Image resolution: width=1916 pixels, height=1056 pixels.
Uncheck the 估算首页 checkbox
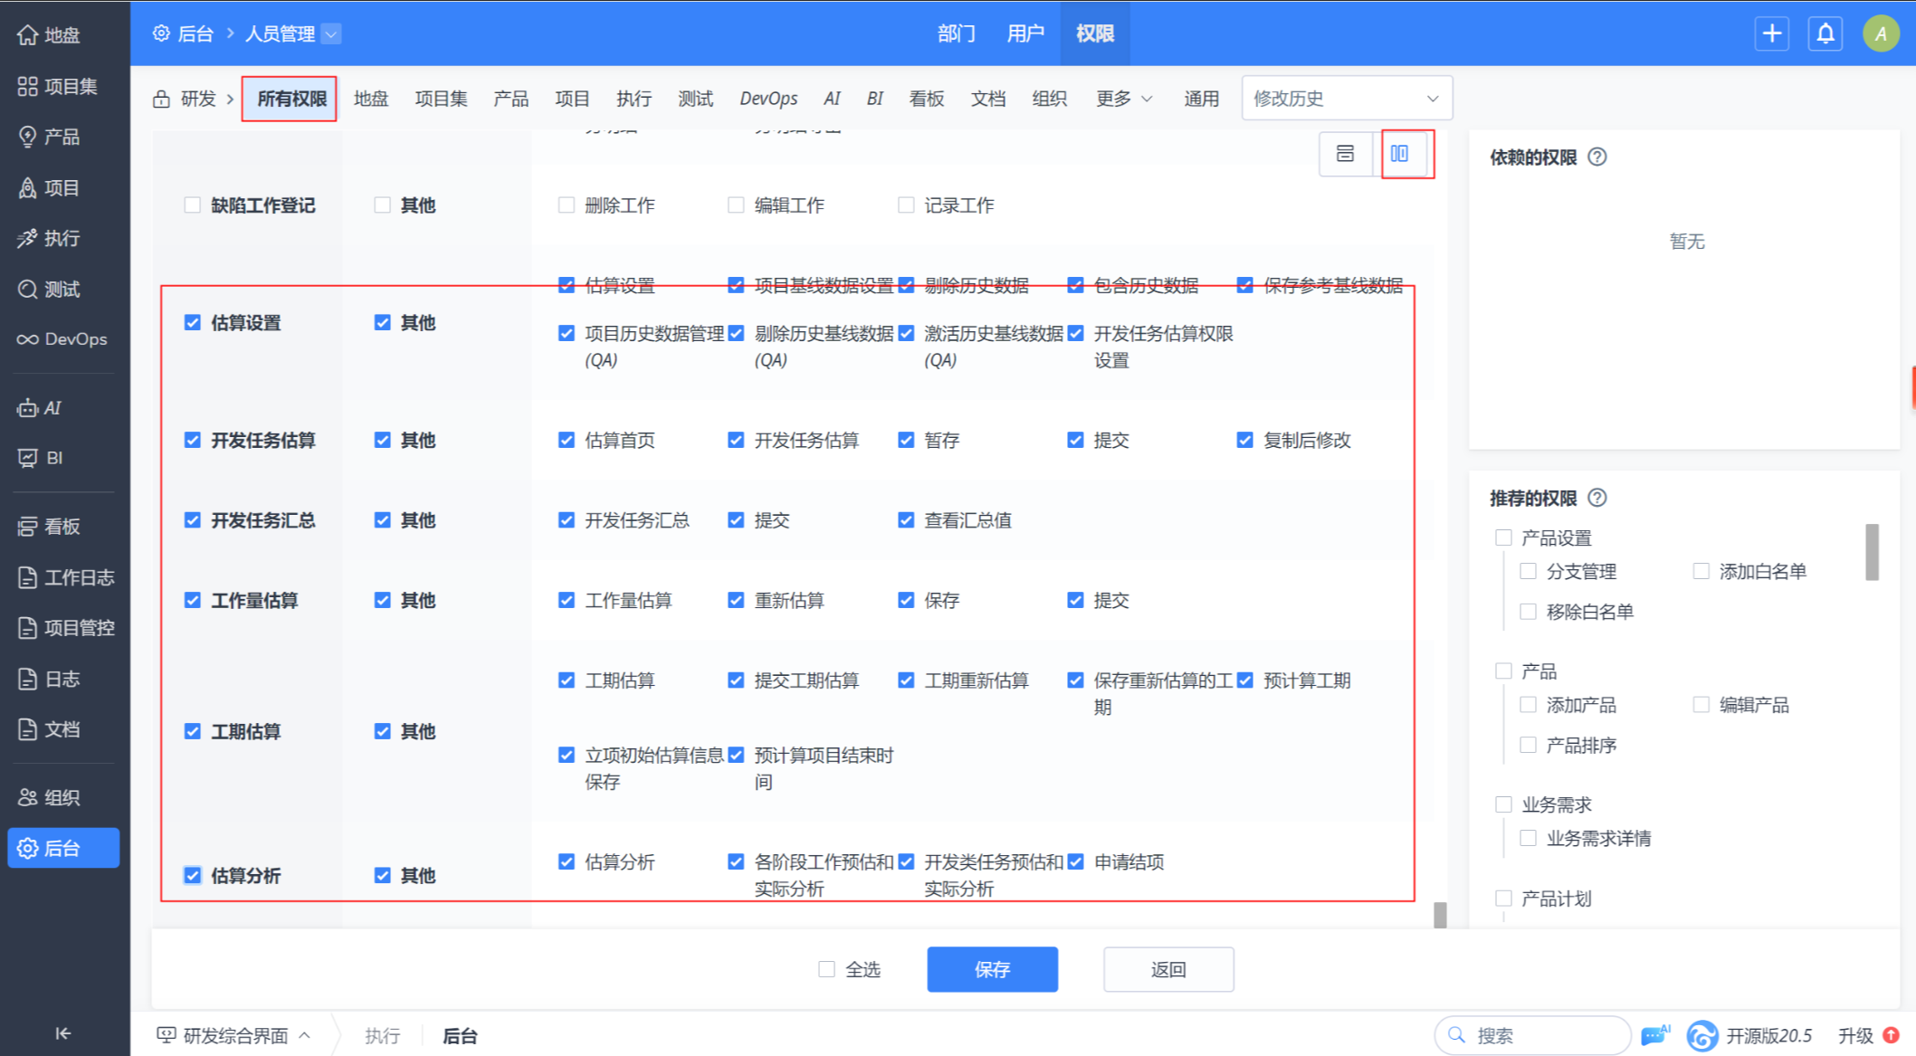click(567, 441)
